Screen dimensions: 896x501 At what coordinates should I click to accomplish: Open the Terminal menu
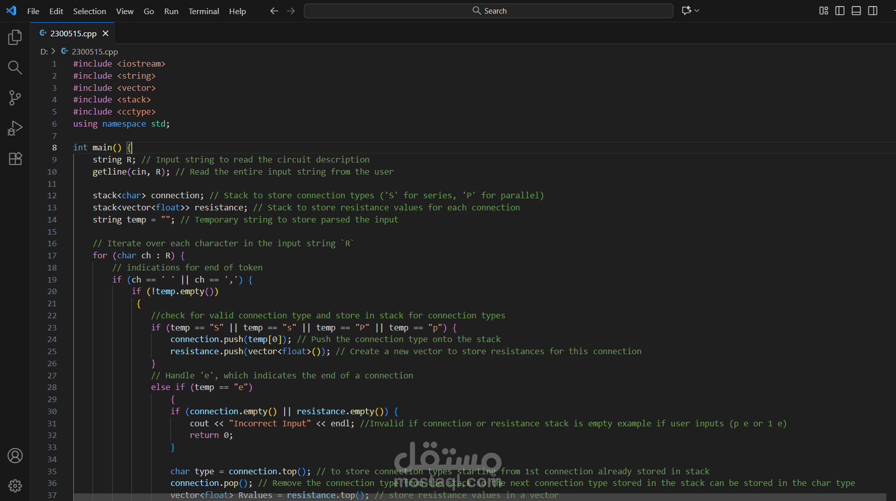(x=203, y=11)
